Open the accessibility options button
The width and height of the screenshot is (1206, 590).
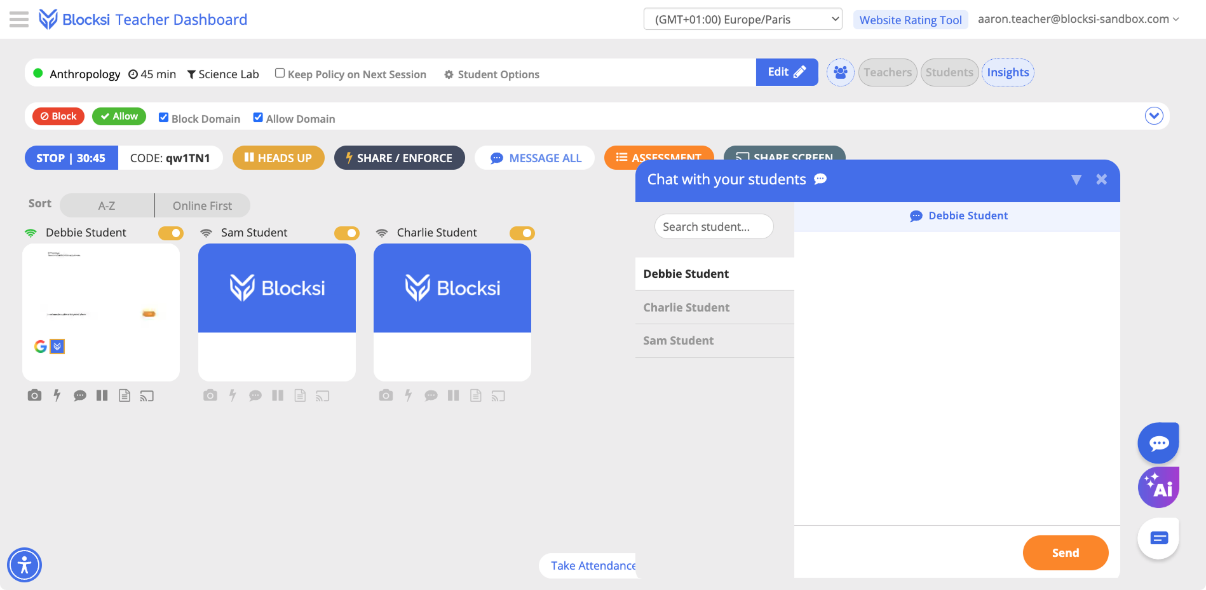(x=24, y=565)
